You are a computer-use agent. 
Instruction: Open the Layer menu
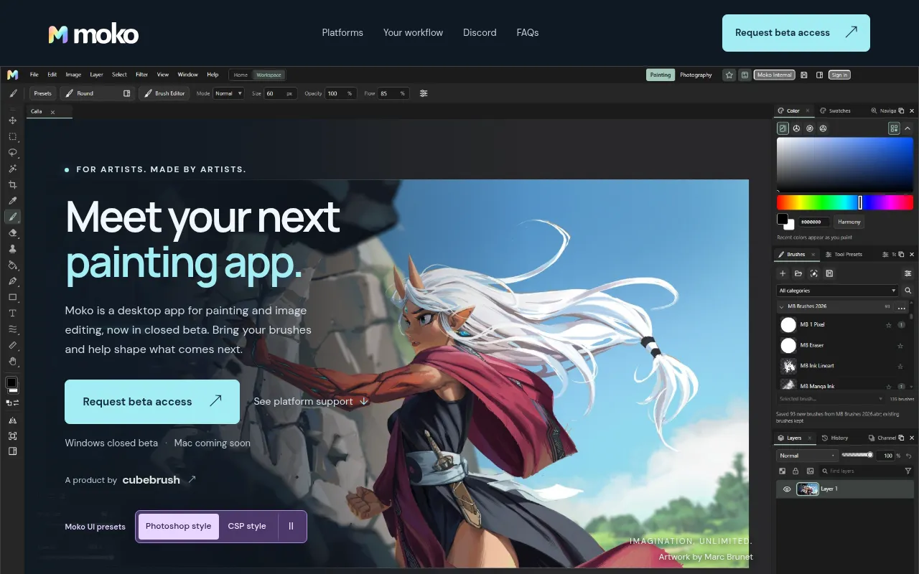[x=96, y=75]
